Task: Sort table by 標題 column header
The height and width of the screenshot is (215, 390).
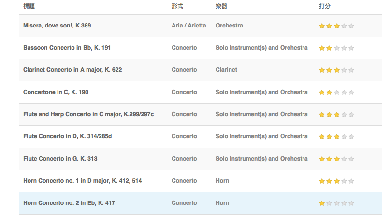Action: tap(29, 6)
